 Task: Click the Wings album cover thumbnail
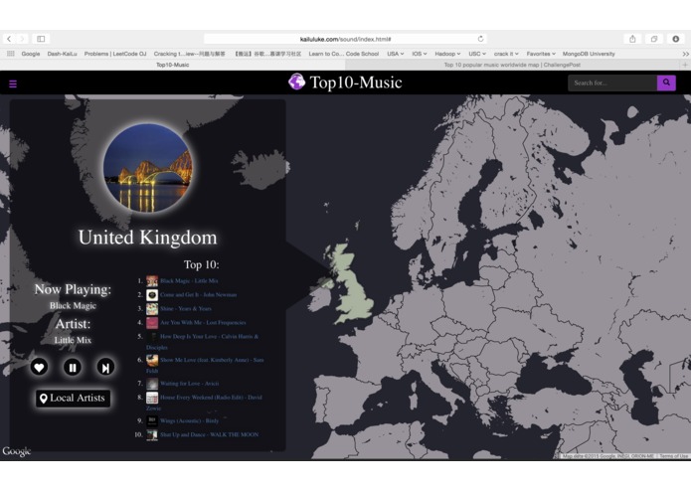pyautogui.click(x=152, y=421)
